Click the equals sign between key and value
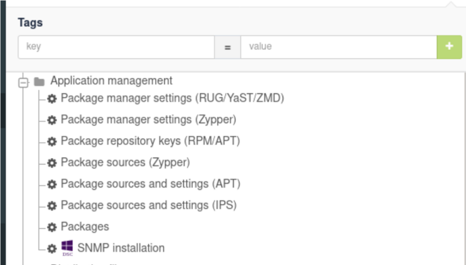The width and height of the screenshot is (466, 265). pos(228,47)
